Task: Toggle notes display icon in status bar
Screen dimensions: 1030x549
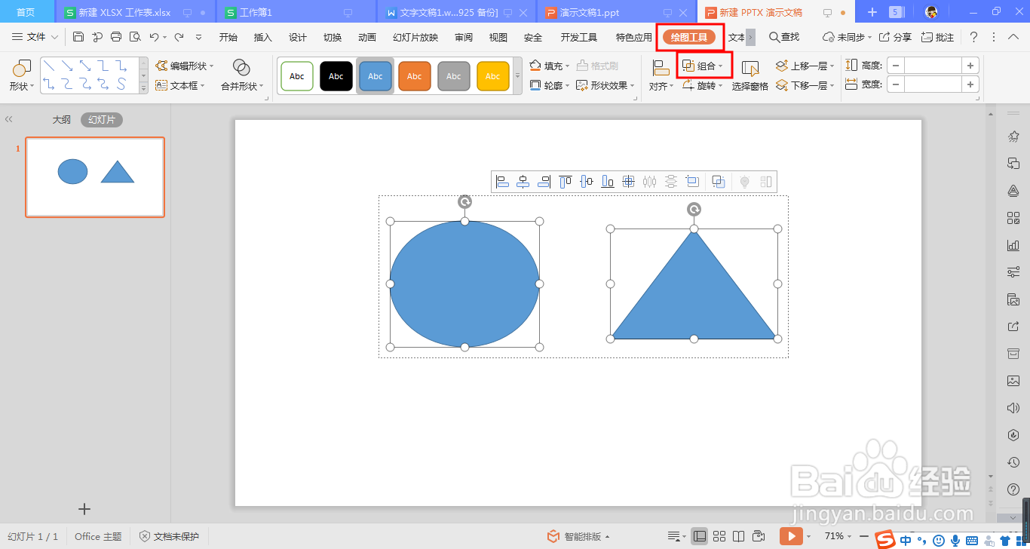Action: 676,536
